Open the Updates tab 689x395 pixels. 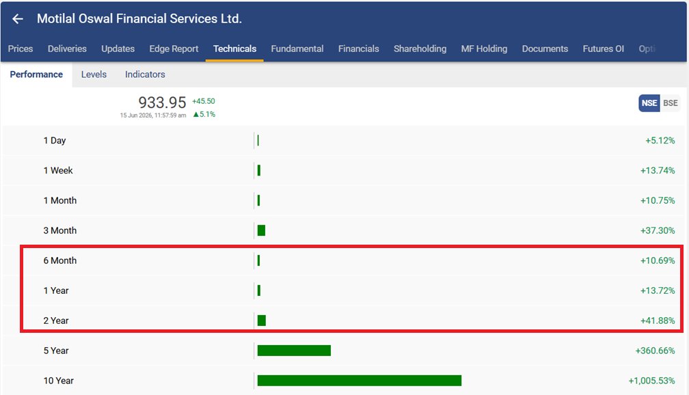[118, 49]
